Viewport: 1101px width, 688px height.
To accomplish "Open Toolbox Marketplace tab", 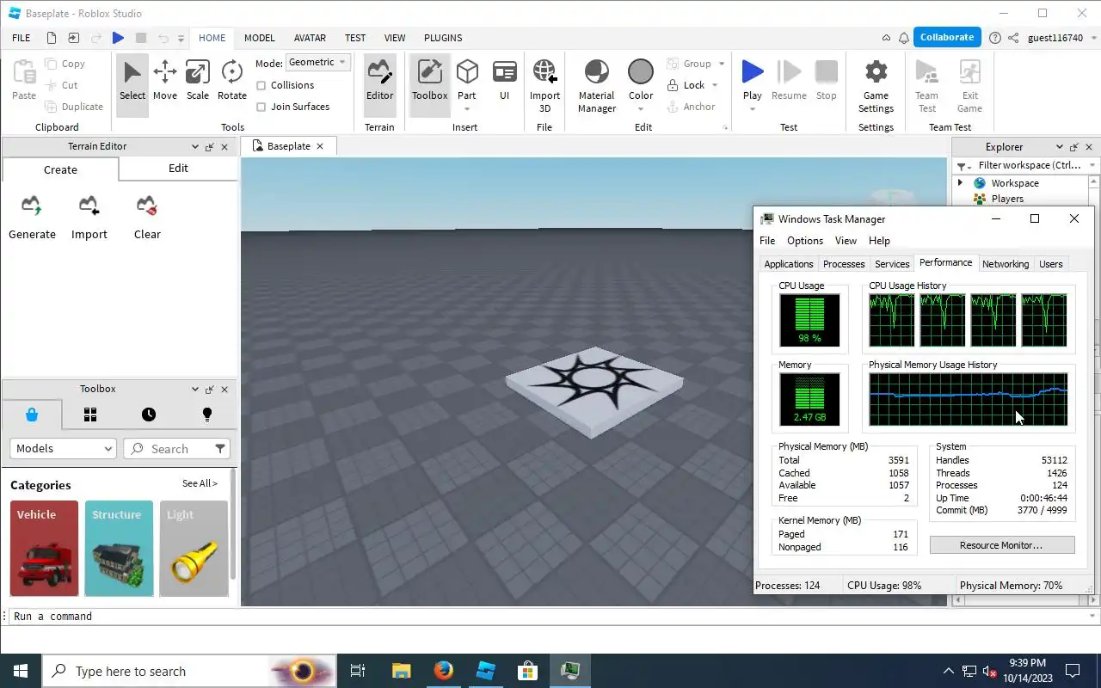I will (x=32, y=415).
